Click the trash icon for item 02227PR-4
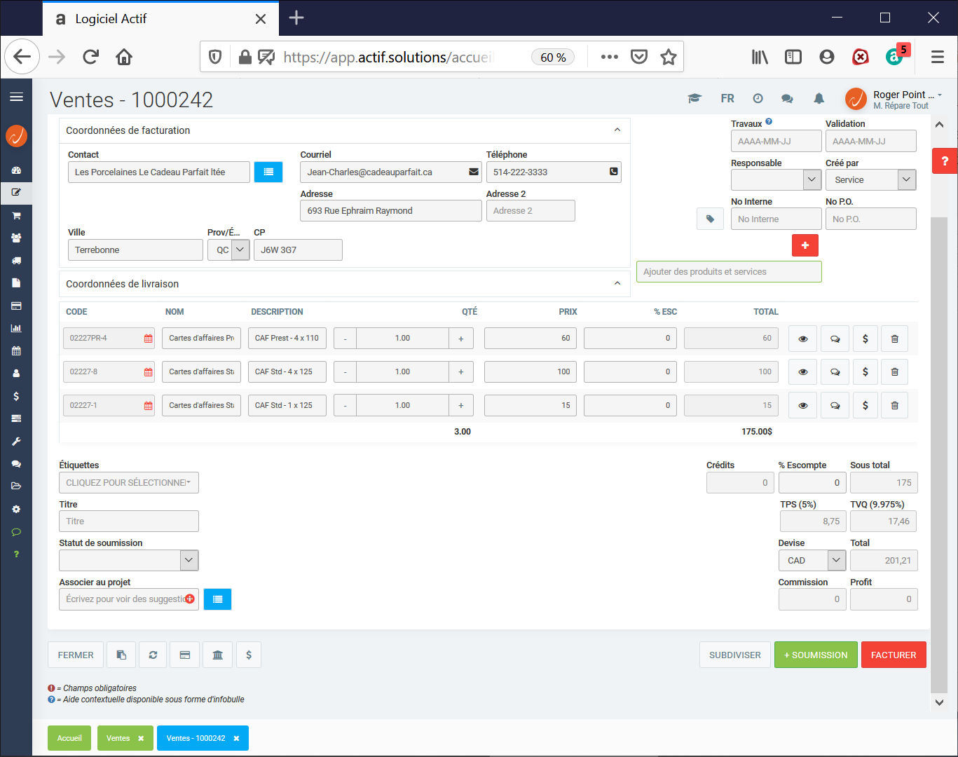 point(894,339)
